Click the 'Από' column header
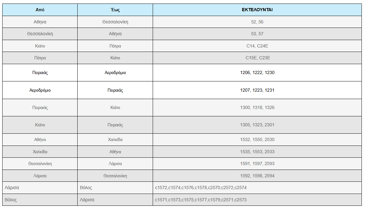366x209 pixels. (40, 10)
